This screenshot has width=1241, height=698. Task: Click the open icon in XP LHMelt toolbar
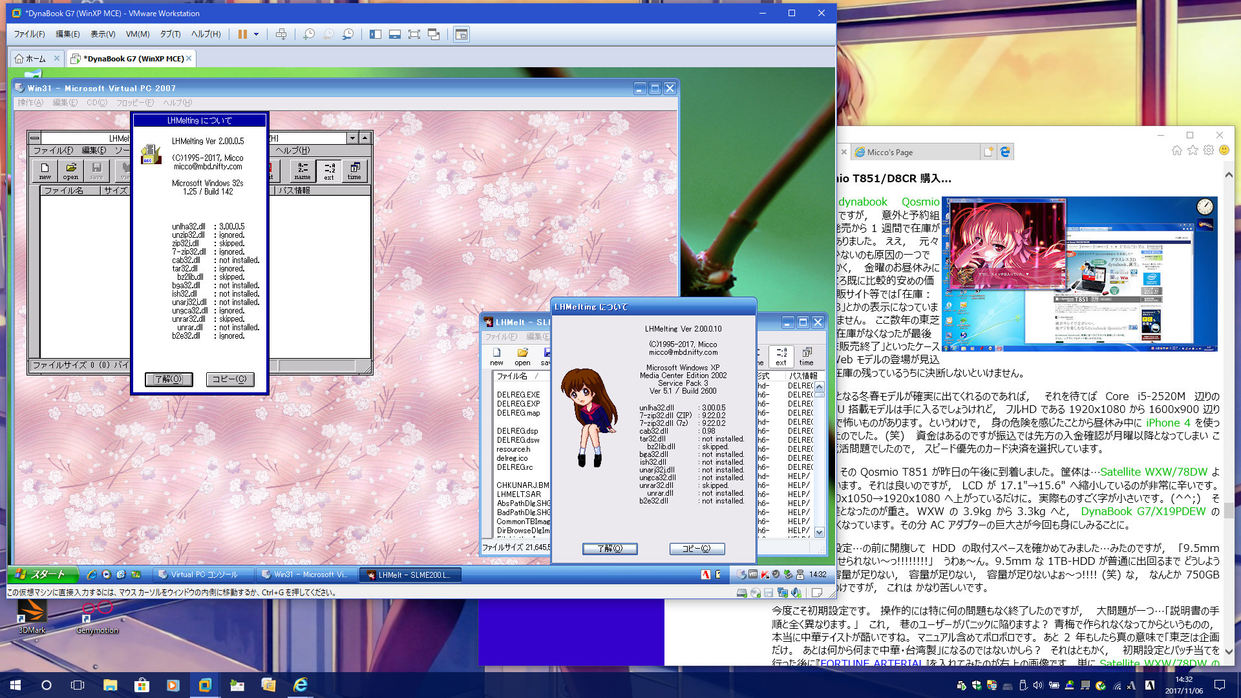pyautogui.click(x=522, y=357)
